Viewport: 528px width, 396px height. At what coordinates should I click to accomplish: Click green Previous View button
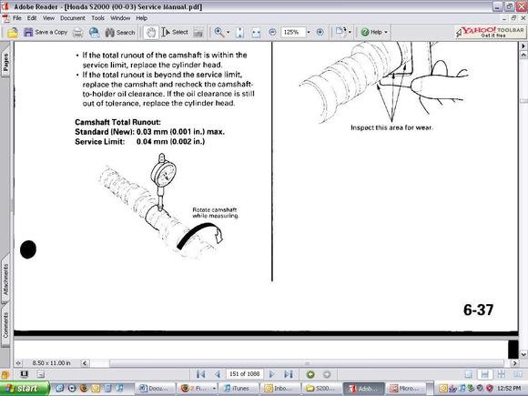[x=310, y=374]
